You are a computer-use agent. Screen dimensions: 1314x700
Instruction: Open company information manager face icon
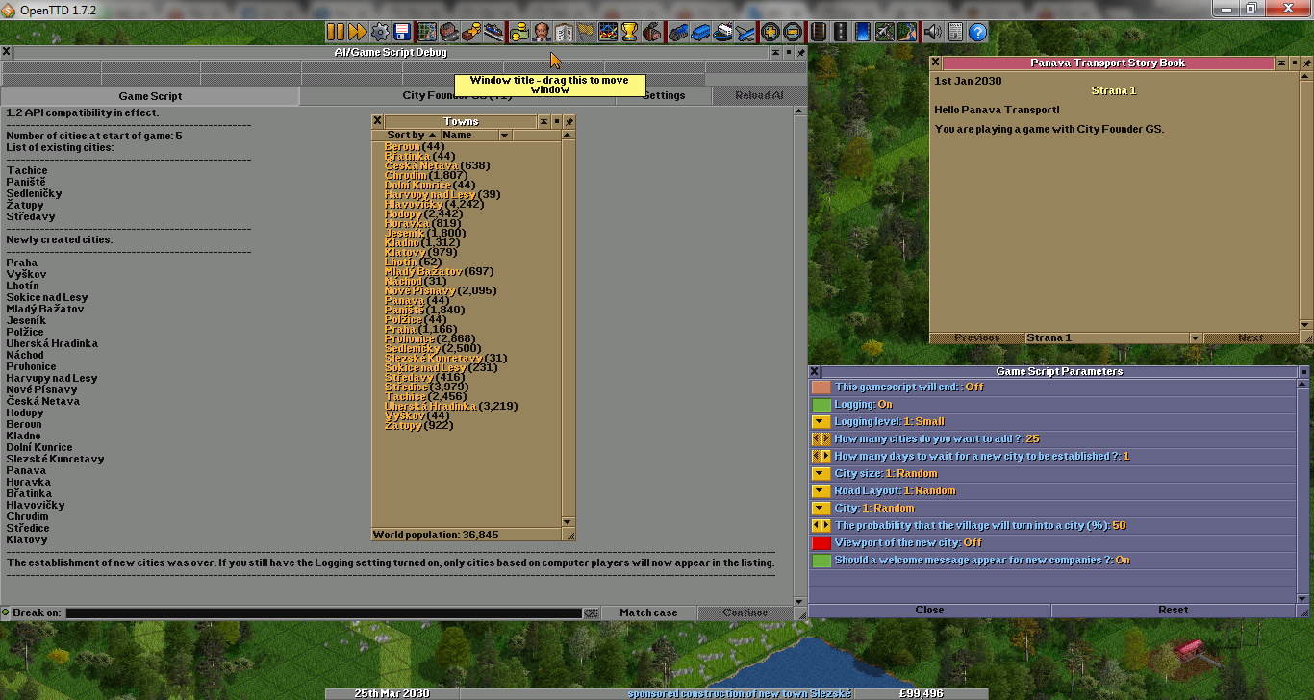click(x=542, y=32)
